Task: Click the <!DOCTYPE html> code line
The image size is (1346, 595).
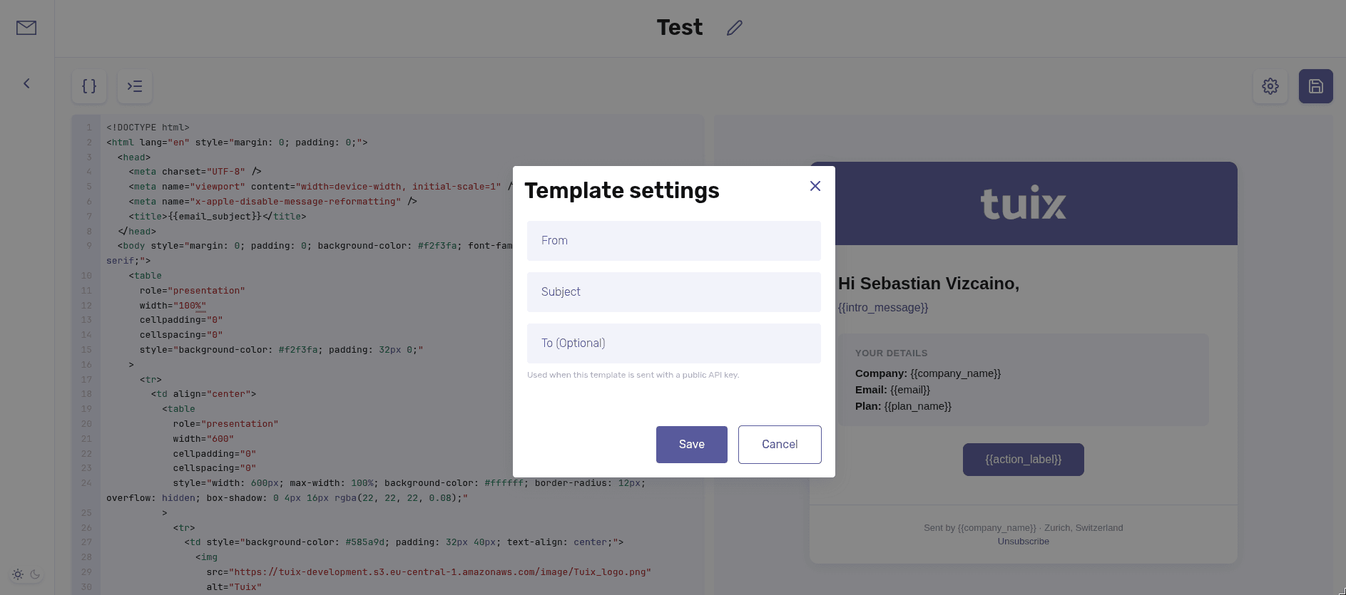Action: 148,128
